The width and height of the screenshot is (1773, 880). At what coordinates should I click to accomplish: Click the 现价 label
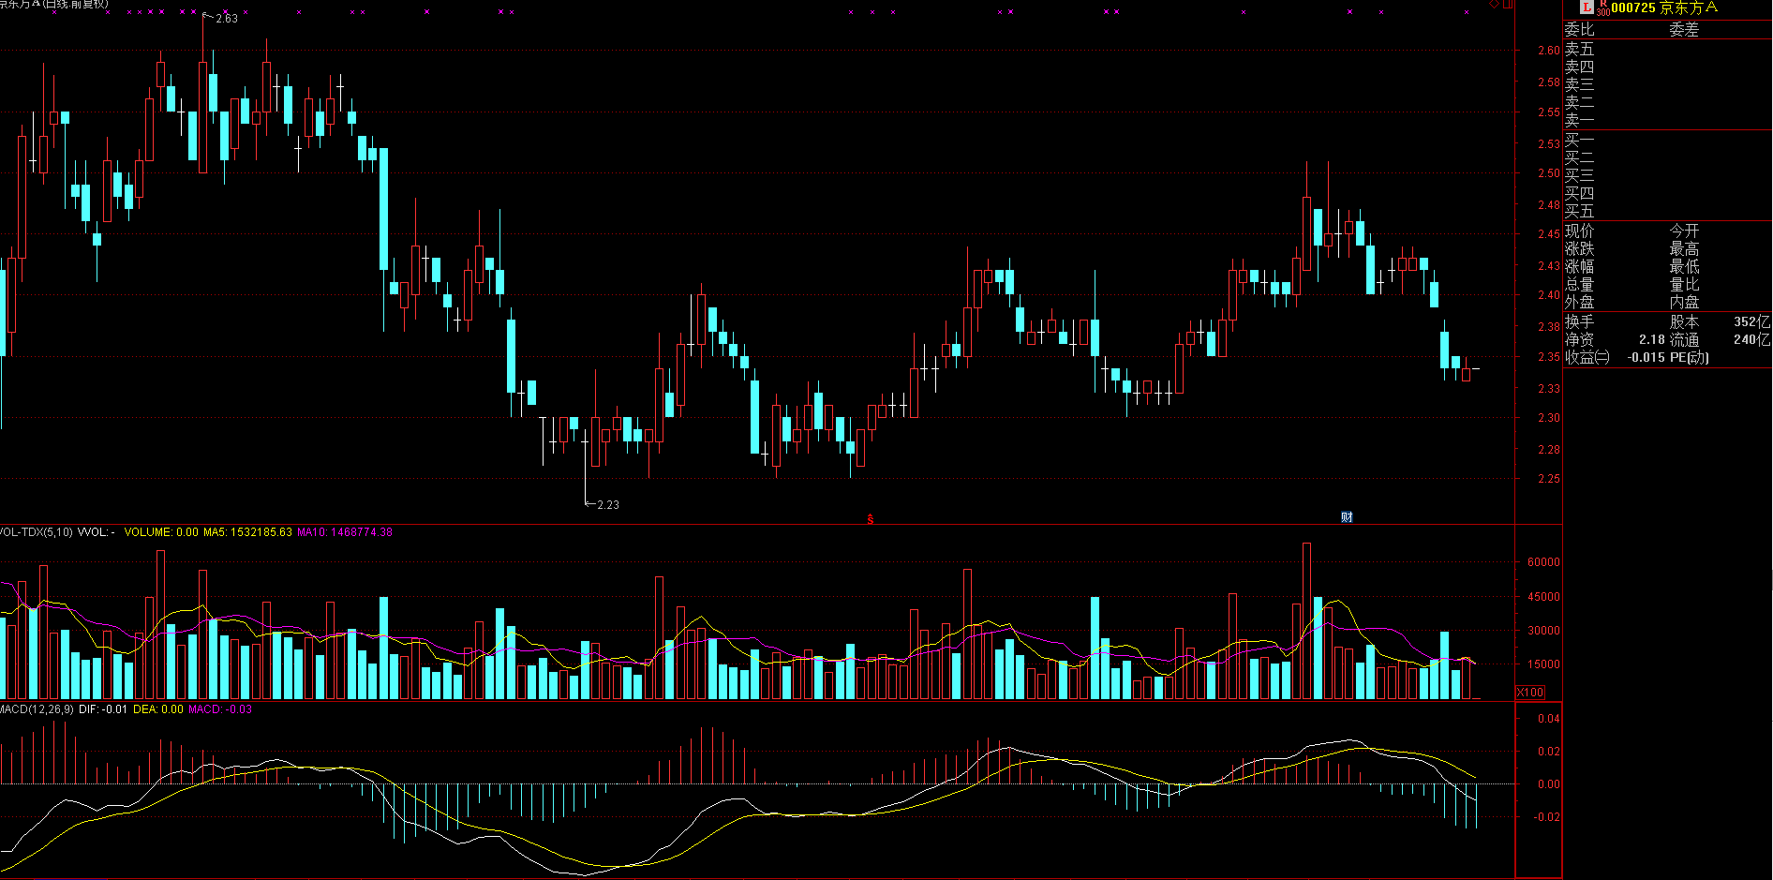click(1579, 231)
